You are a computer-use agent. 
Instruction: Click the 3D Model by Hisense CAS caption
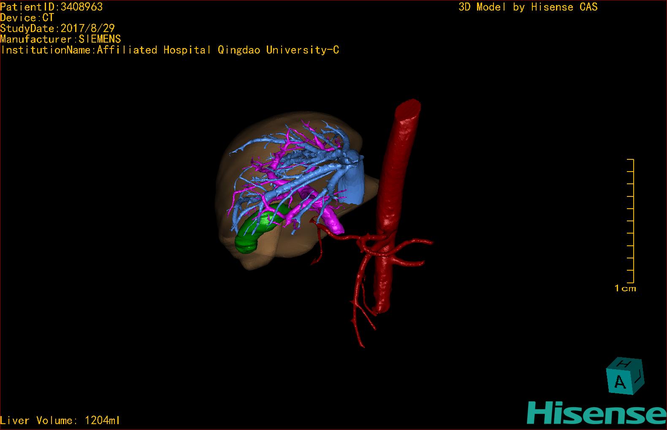click(x=528, y=7)
